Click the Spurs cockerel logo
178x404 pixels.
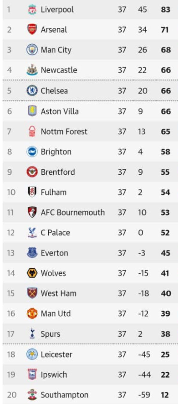coord(32,334)
